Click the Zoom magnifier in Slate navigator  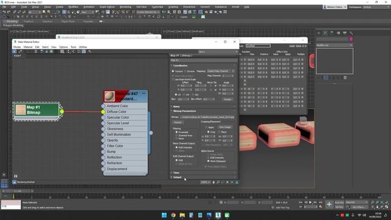click(218, 182)
